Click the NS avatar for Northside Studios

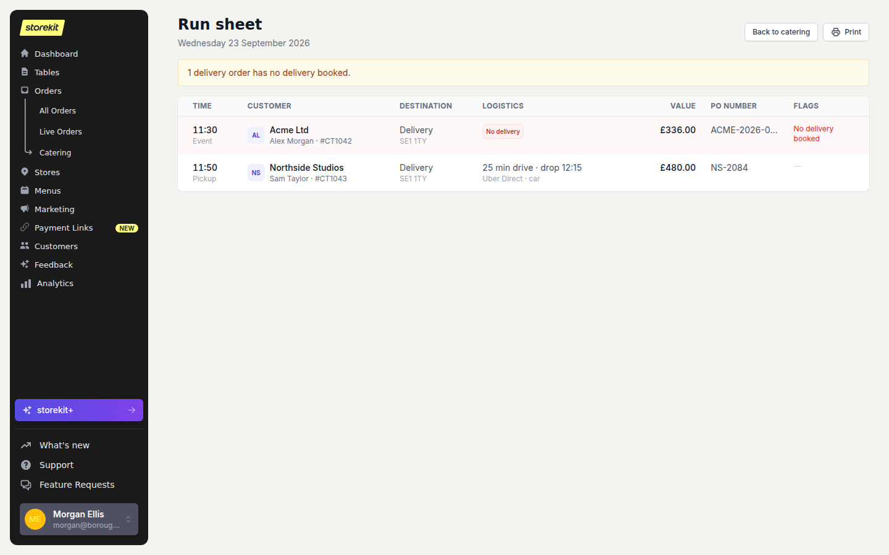(256, 173)
